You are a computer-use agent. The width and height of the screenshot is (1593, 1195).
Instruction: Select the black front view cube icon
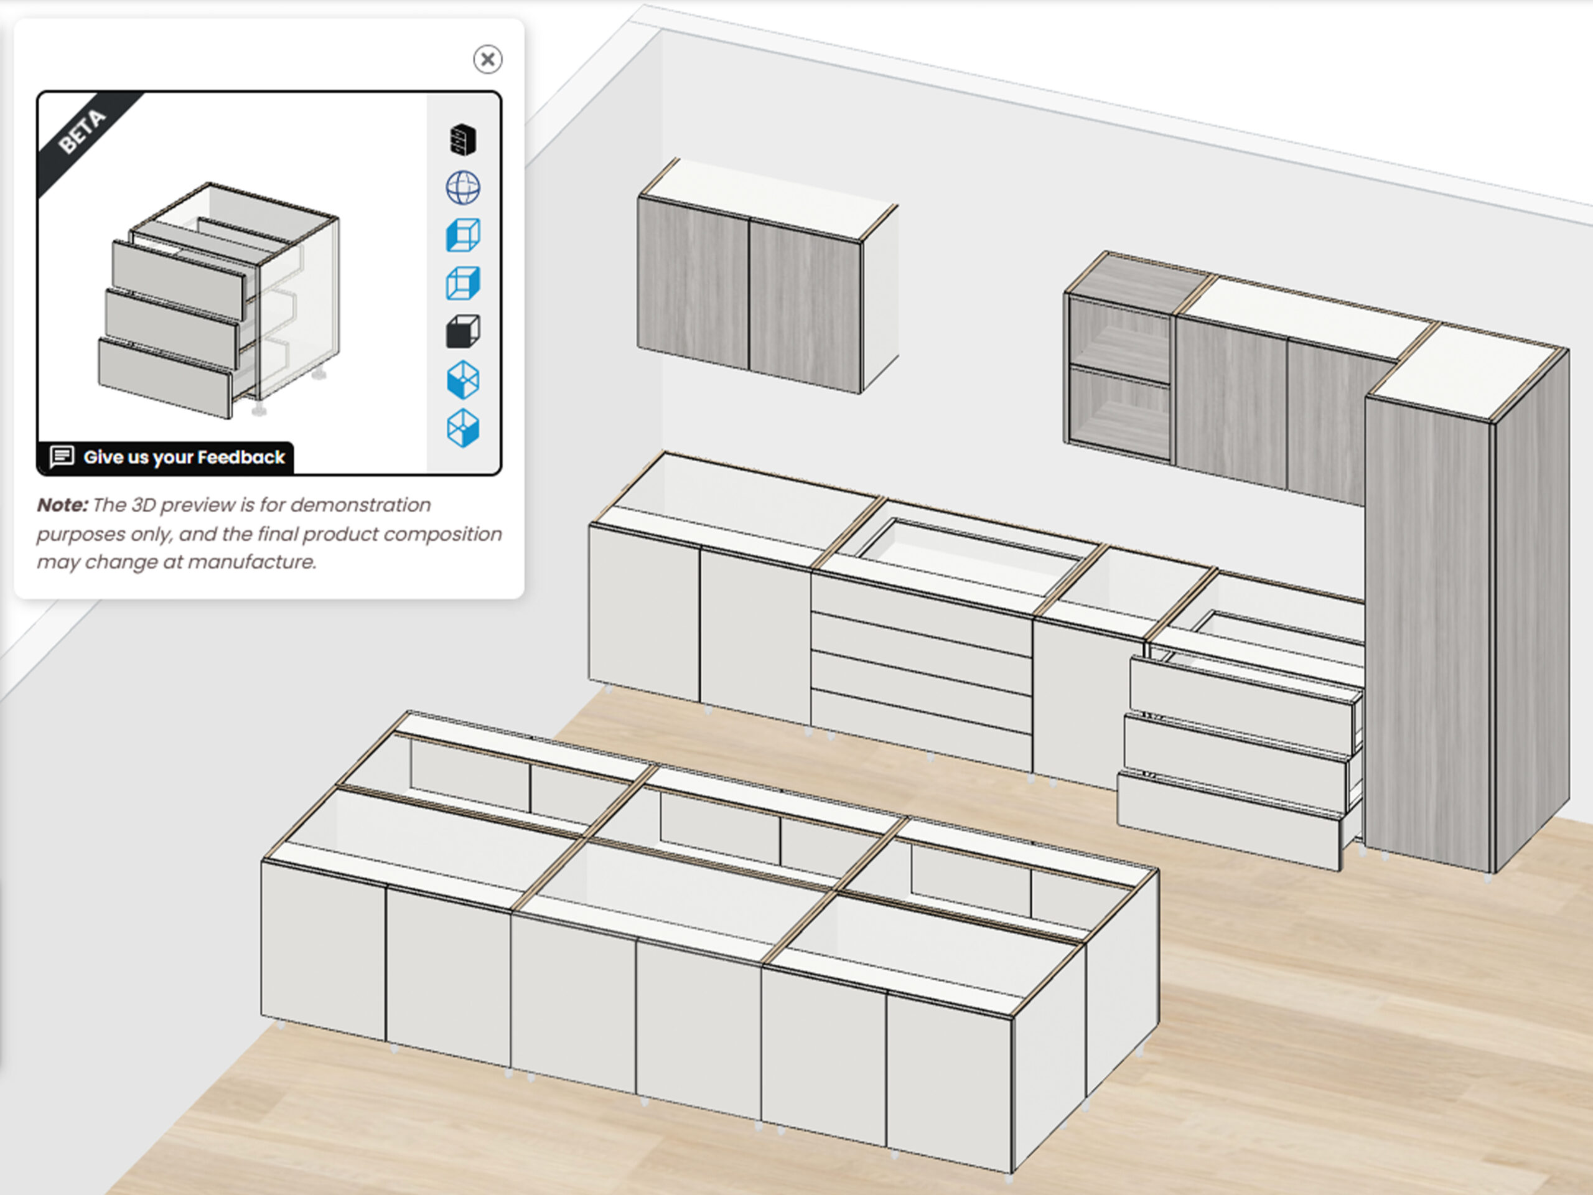click(463, 331)
